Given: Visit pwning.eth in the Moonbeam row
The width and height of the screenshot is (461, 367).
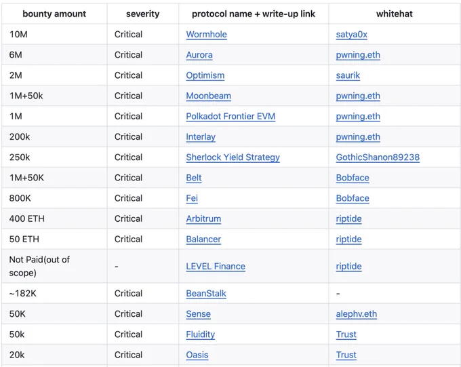Looking at the screenshot, I should (358, 96).
